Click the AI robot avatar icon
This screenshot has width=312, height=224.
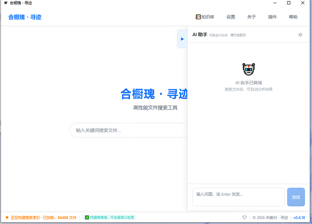[249, 69]
